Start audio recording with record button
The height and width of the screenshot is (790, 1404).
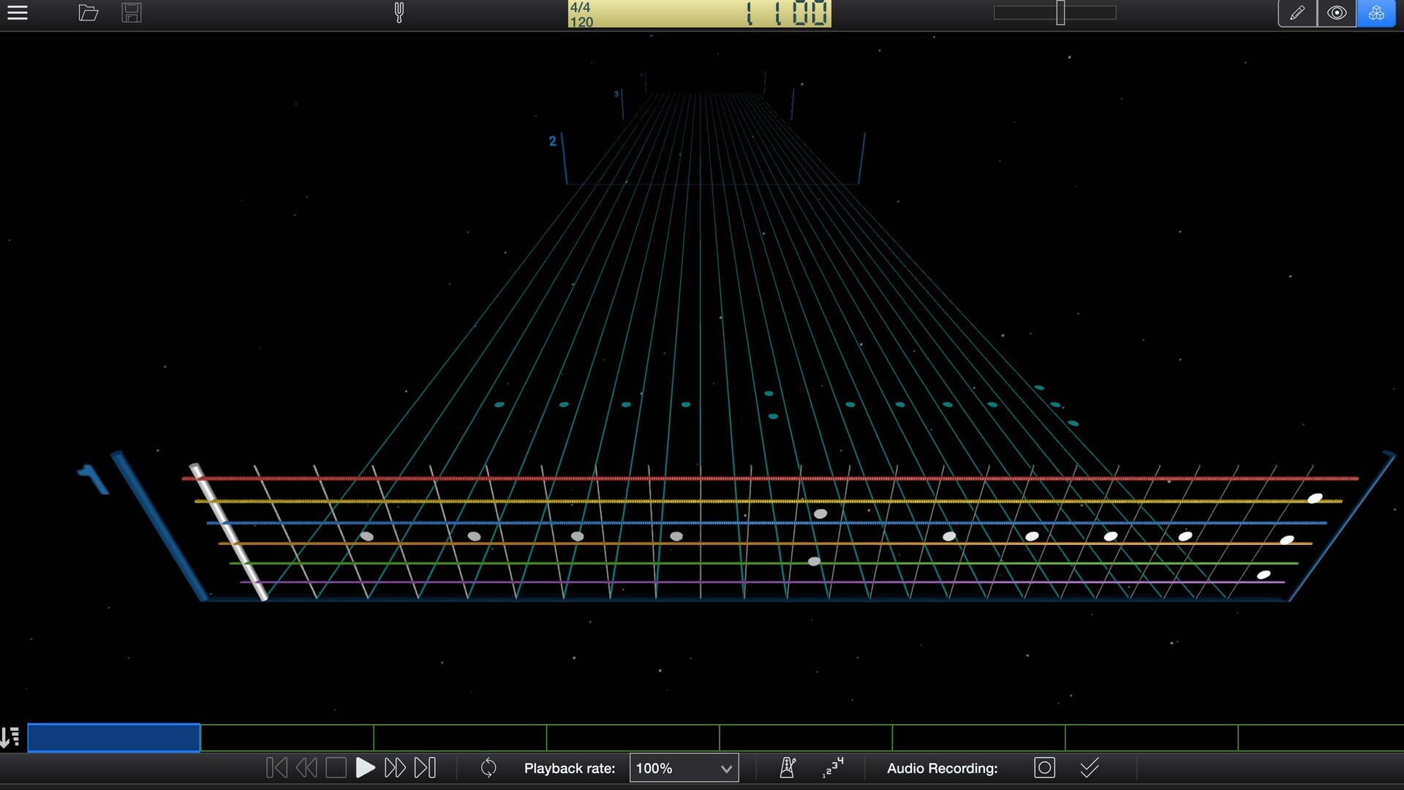tap(1044, 767)
